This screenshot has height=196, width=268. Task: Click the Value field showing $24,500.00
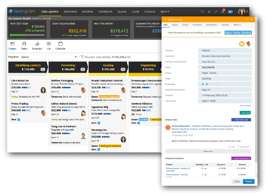click(225, 67)
